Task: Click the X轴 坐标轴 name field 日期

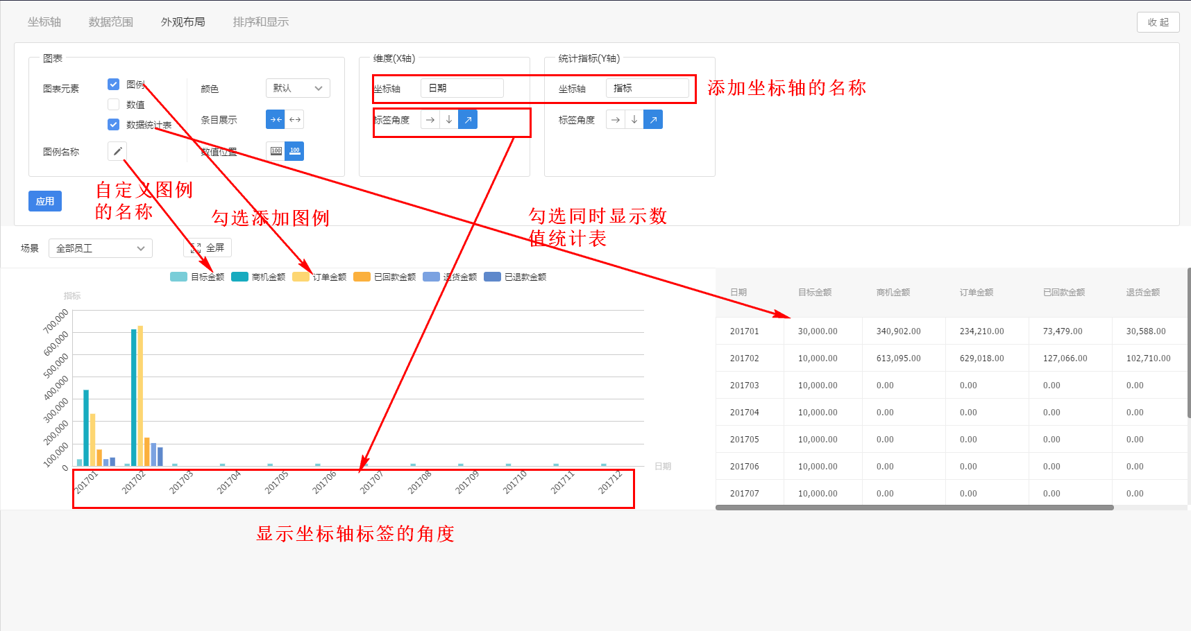Action: point(462,88)
